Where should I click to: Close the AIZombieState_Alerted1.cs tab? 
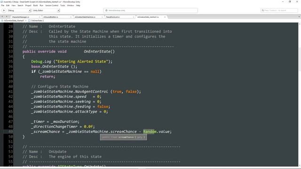[x=165, y=17]
